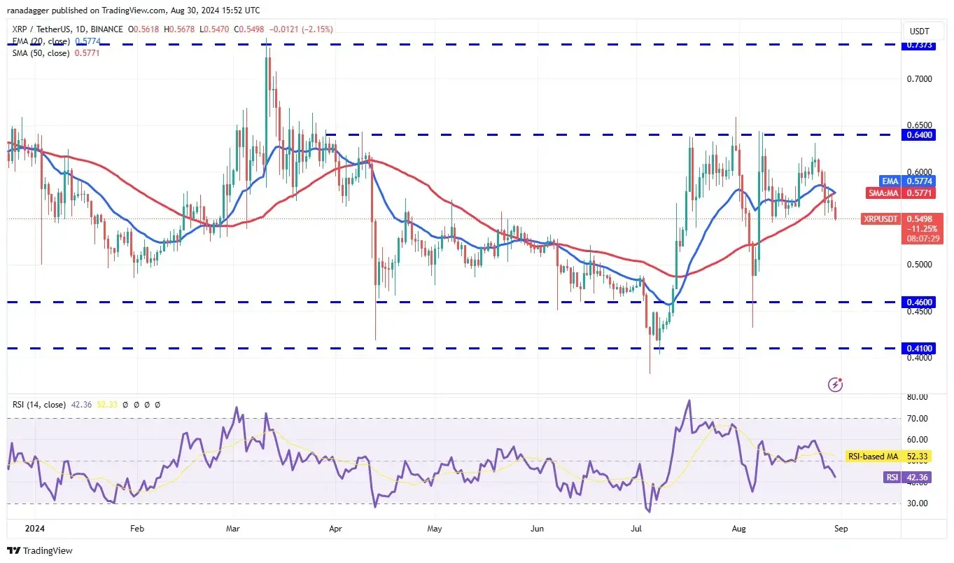This screenshot has height=563, width=954.
Task: Select the RSI (14, close) indicator legend
Action: coord(39,405)
